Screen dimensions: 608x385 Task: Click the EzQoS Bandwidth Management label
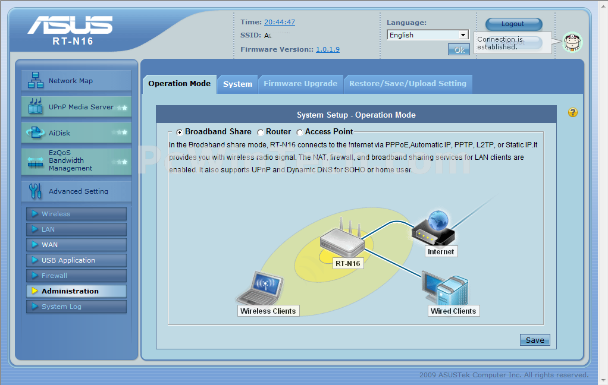point(71,160)
